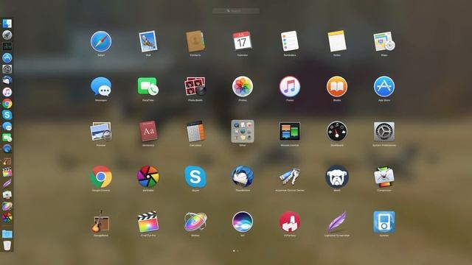
Task: Open the Contacts address book app
Action: [x=195, y=41]
